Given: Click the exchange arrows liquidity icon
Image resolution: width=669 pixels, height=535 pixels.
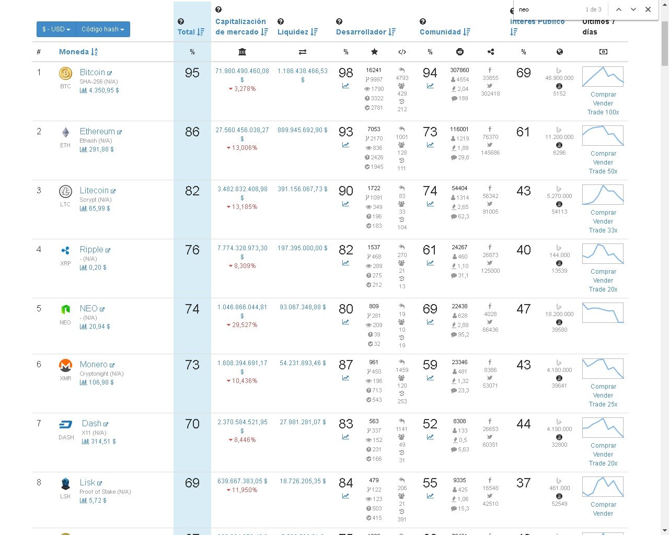Looking at the screenshot, I should (303, 52).
